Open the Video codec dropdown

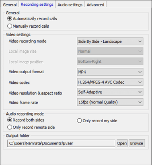110,82
